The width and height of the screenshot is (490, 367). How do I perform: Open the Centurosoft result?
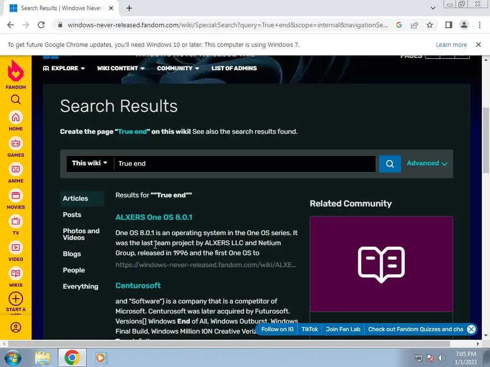click(x=138, y=286)
